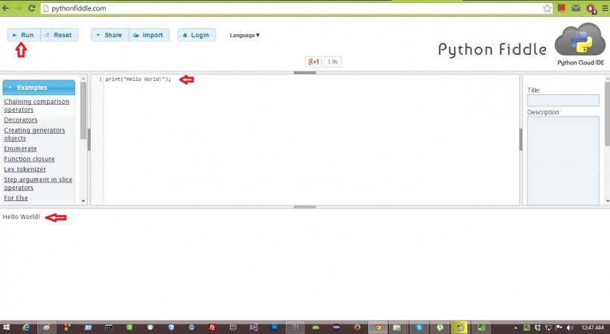Open Internet Explorer from taskbar
The height and width of the screenshot is (334, 610).
[25, 327]
